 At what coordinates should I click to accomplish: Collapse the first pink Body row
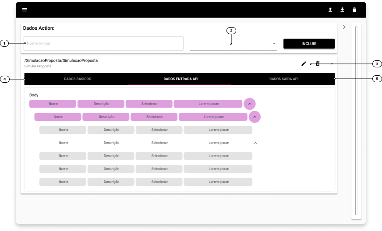click(x=250, y=104)
